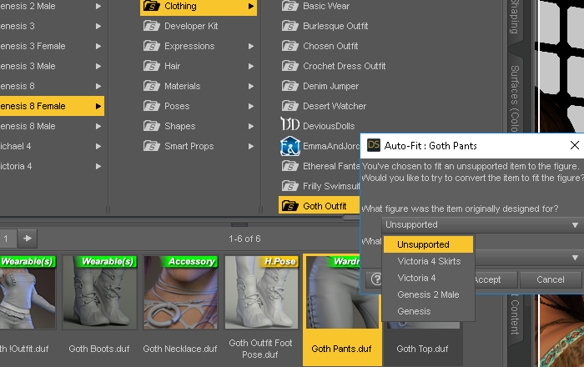Click the Materials folder icon

click(x=152, y=86)
